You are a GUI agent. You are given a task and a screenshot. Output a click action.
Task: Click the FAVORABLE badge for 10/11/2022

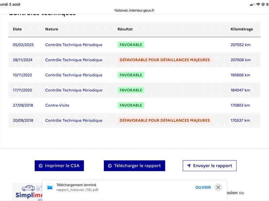131,75
